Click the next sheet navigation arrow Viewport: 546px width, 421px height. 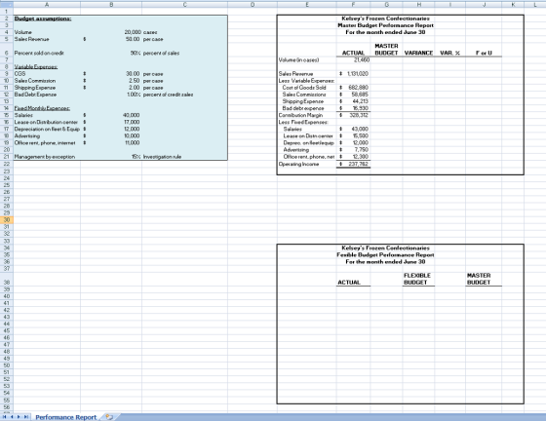[19, 417]
